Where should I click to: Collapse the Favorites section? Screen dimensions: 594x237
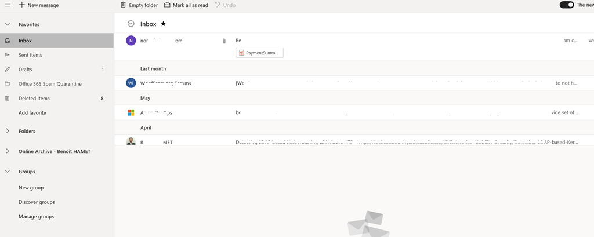[7, 24]
